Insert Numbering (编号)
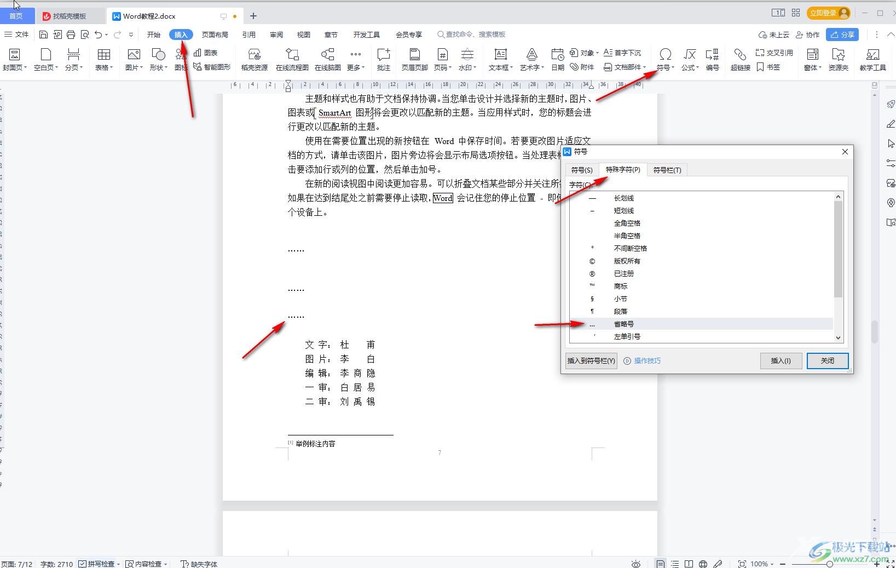 click(712, 59)
